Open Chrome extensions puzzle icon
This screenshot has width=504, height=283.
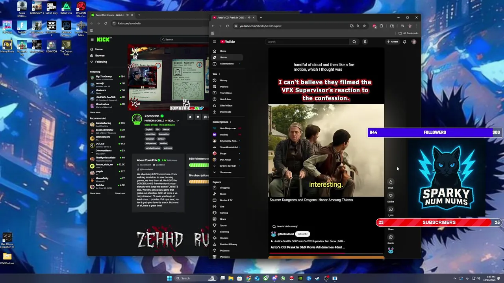381,26
